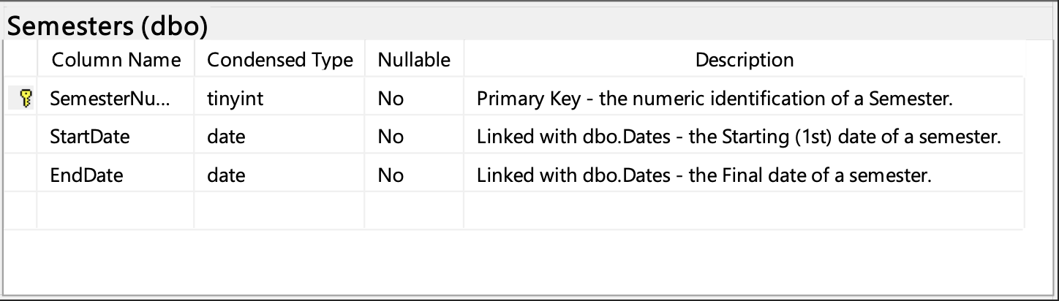1059x301 pixels.
Task: Click the Primary Key description text
Action: pyautogui.click(x=715, y=99)
